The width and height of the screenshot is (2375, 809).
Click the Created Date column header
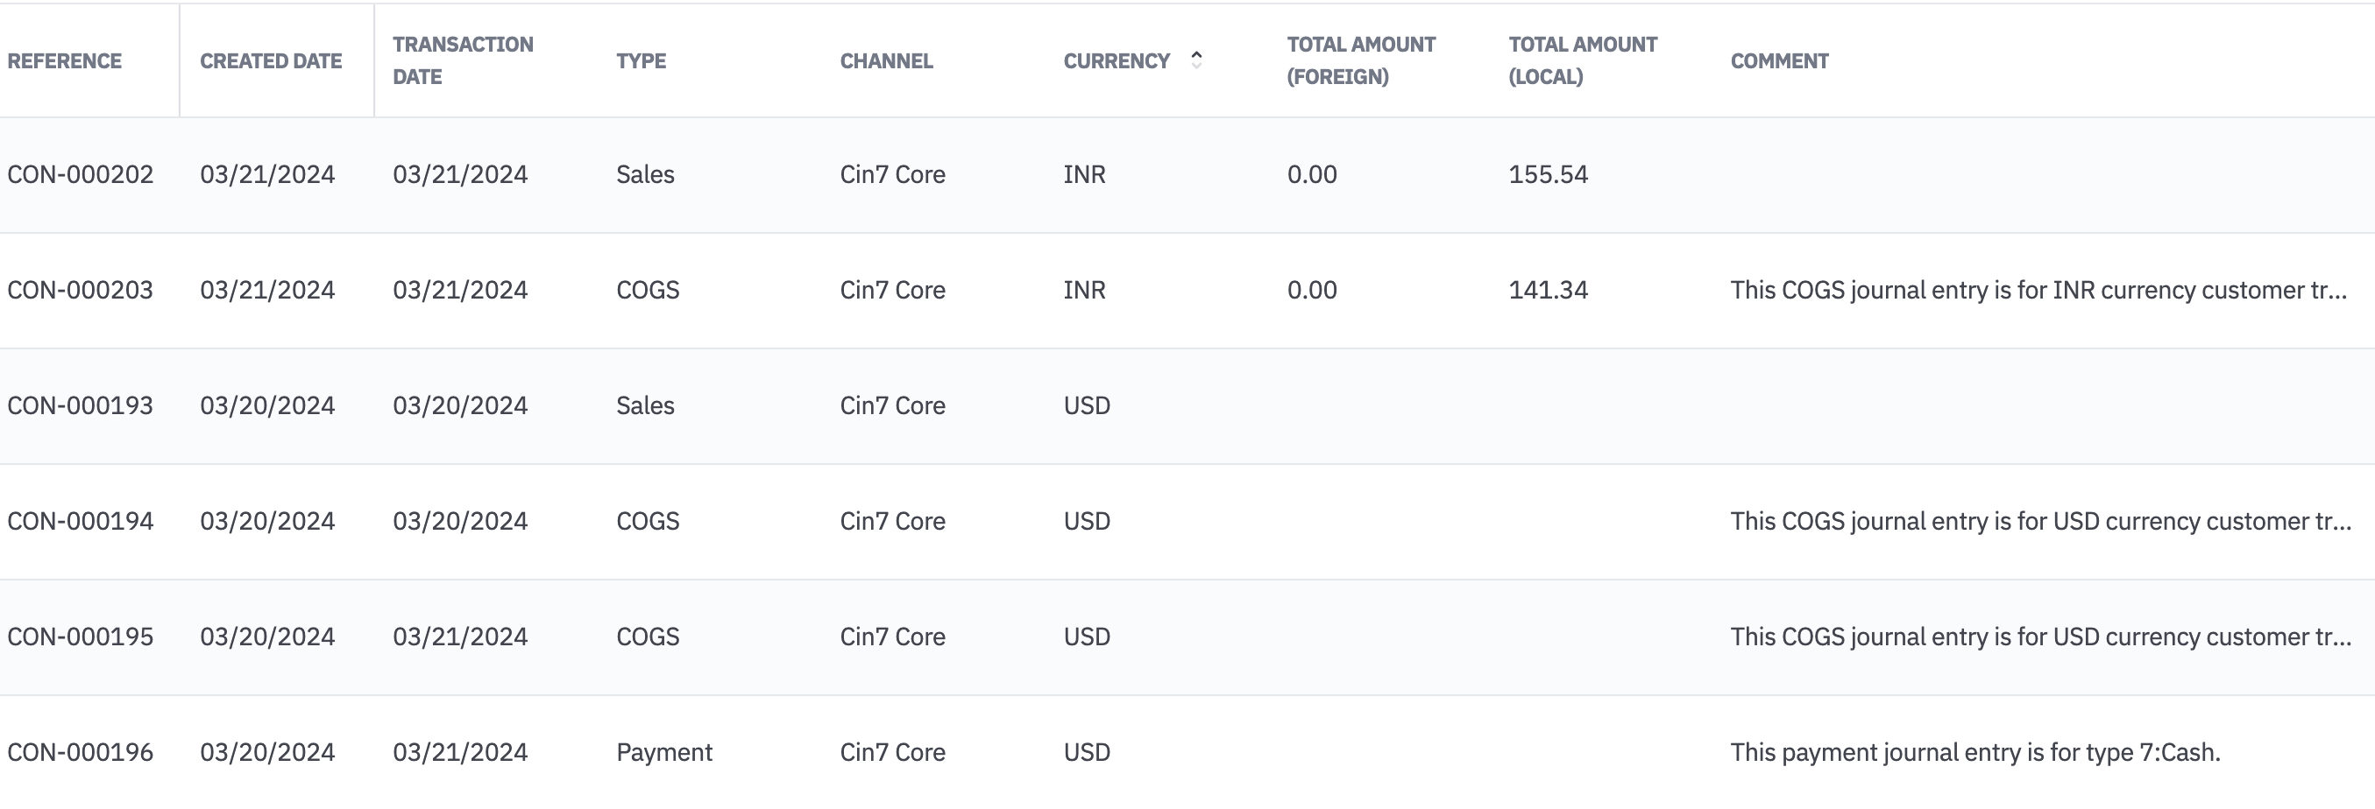coord(271,60)
